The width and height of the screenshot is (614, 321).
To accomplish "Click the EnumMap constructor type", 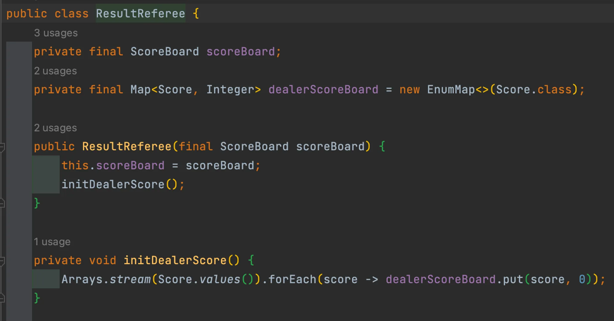I will 451,90.
